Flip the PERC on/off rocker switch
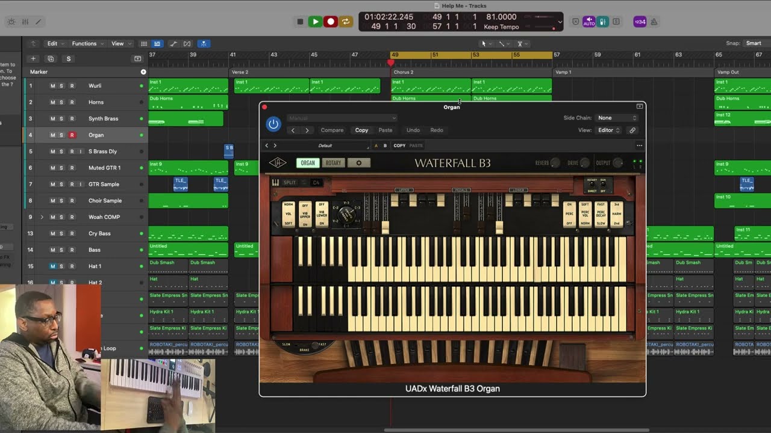The image size is (771, 433). point(569,213)
